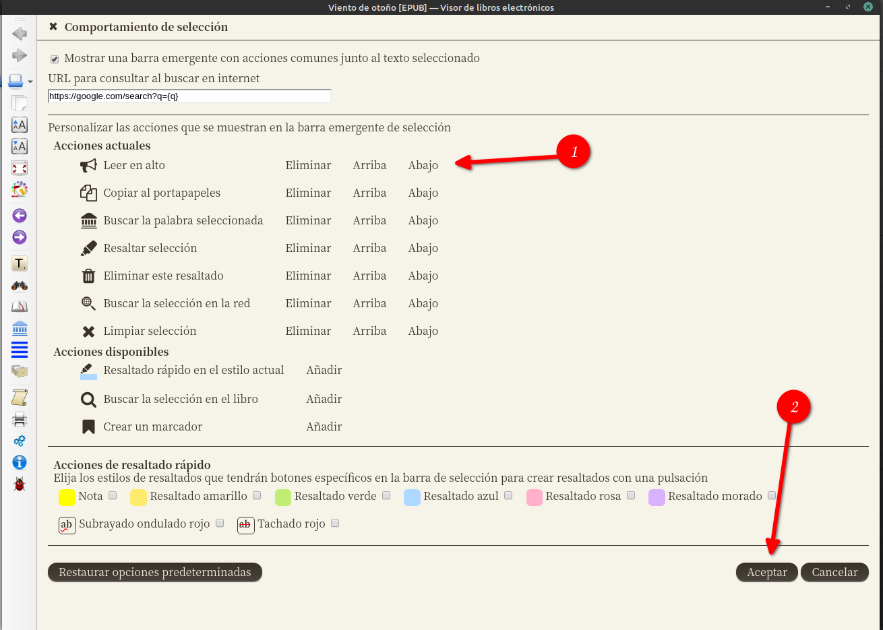
Task: Click the purple left-arrow circle icon
Action: [x=20, y=216]
